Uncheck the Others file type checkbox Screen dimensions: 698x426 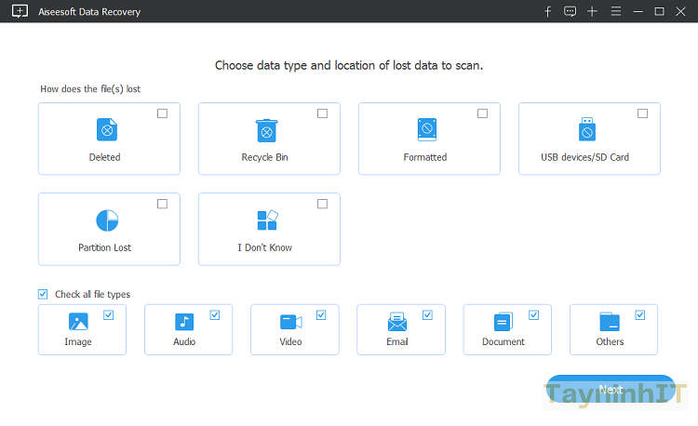click(640, 315)
